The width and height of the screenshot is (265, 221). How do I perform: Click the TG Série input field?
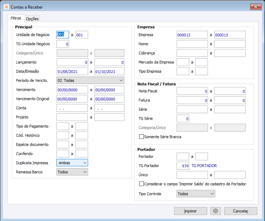(x=183, y=119)
